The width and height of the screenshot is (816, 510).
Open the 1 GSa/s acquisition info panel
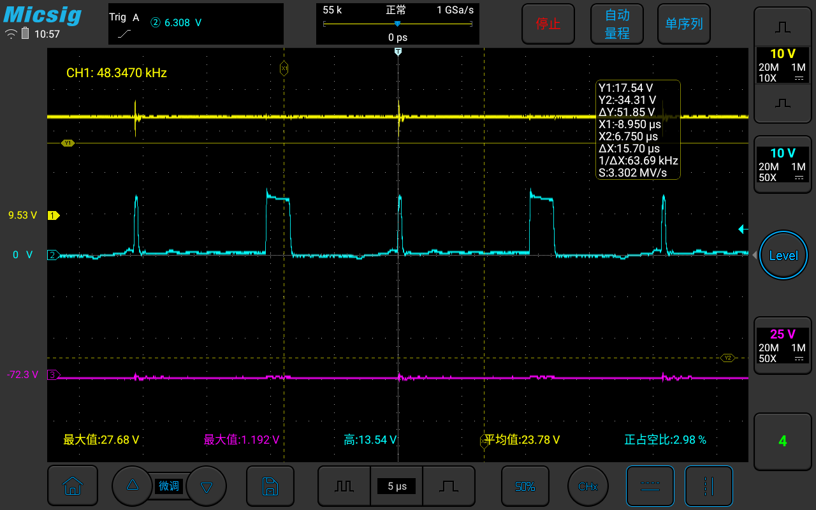tap(397, 24)
